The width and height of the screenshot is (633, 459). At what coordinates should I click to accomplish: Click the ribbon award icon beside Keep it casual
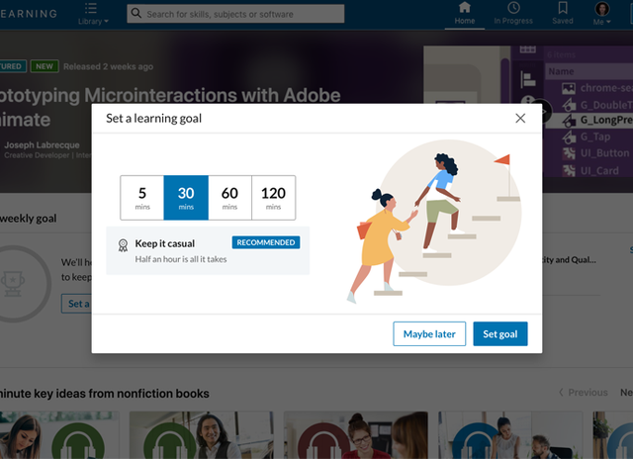[123, 245]
